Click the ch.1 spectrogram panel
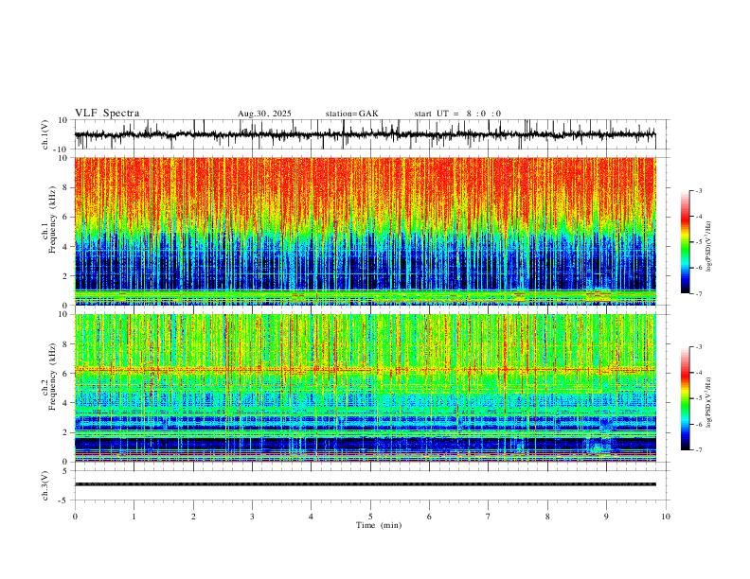The image size is (750, 579). [365, 231]
